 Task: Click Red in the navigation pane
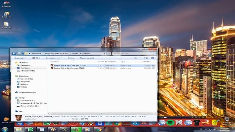coord(21,111)
